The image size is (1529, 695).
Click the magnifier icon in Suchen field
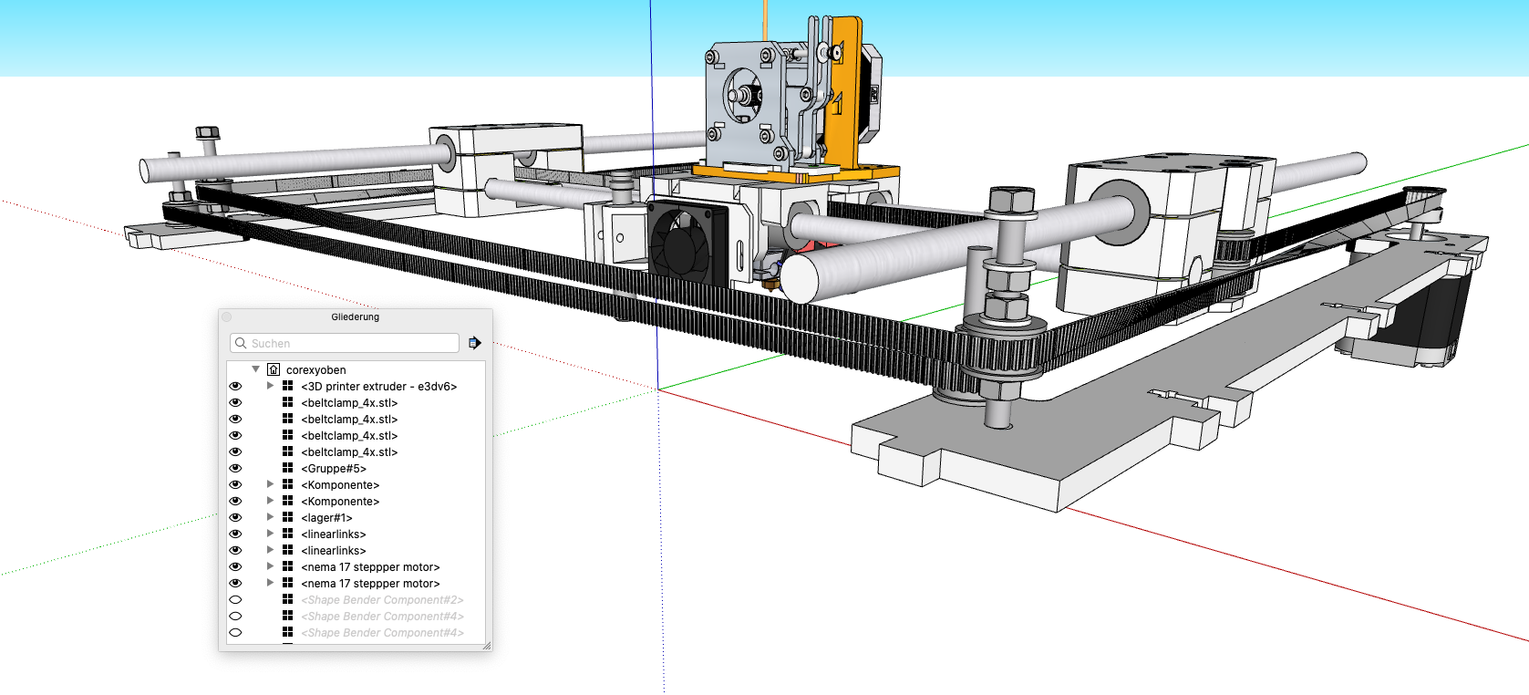click(x=241, y=343)
